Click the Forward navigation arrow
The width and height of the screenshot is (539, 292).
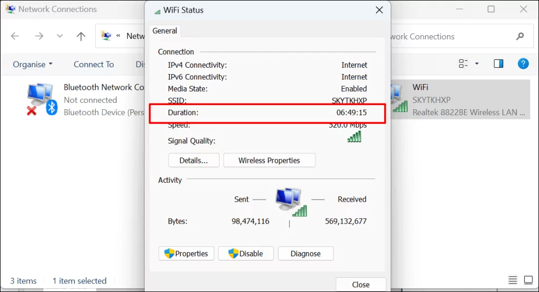[x=39, y=36]
